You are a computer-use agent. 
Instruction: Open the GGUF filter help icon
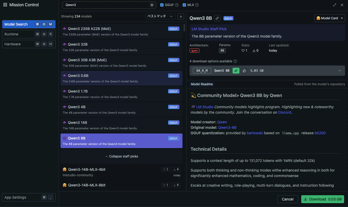(x=177, y=5)
